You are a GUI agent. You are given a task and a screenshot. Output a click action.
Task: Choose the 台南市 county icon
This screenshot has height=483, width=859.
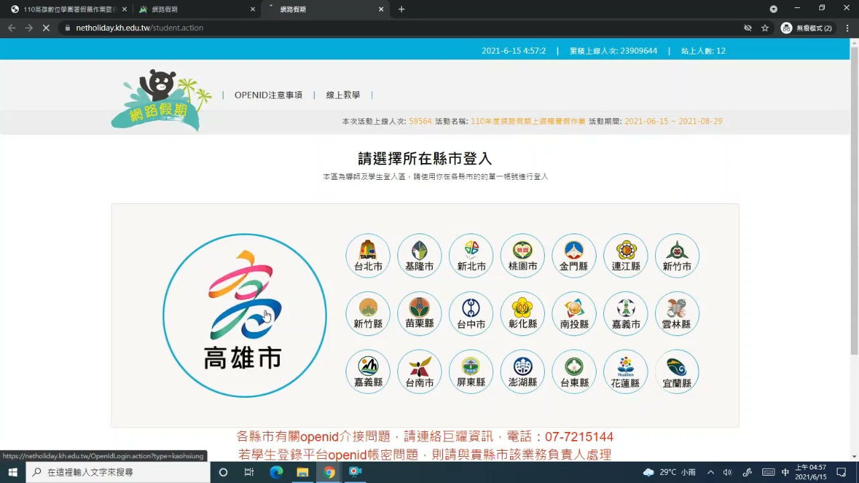[419, 372]
